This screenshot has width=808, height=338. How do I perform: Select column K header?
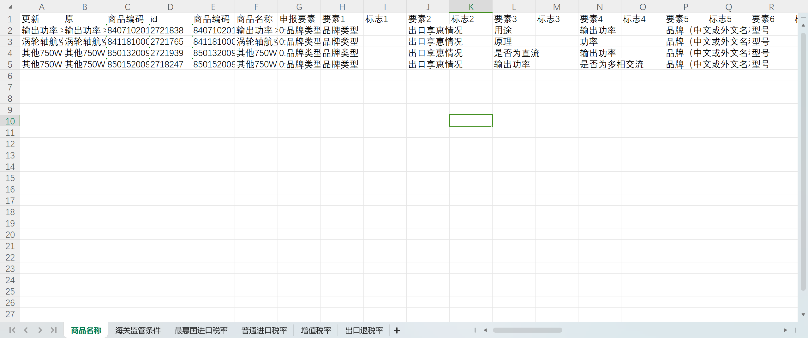coord(471,7)
